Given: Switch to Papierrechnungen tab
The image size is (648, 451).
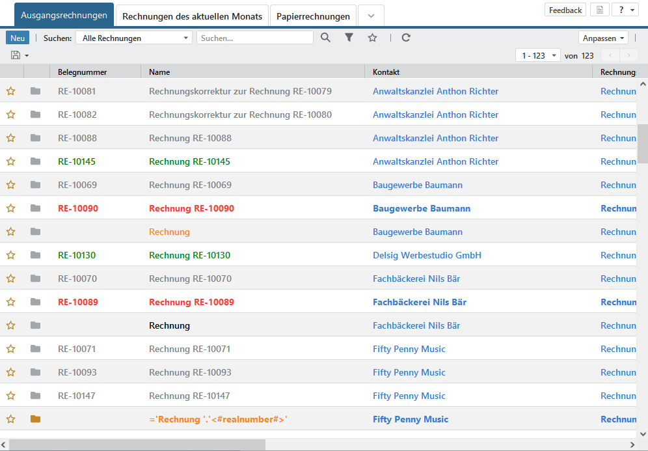Looking at the screenshot, I should (313, 16).
